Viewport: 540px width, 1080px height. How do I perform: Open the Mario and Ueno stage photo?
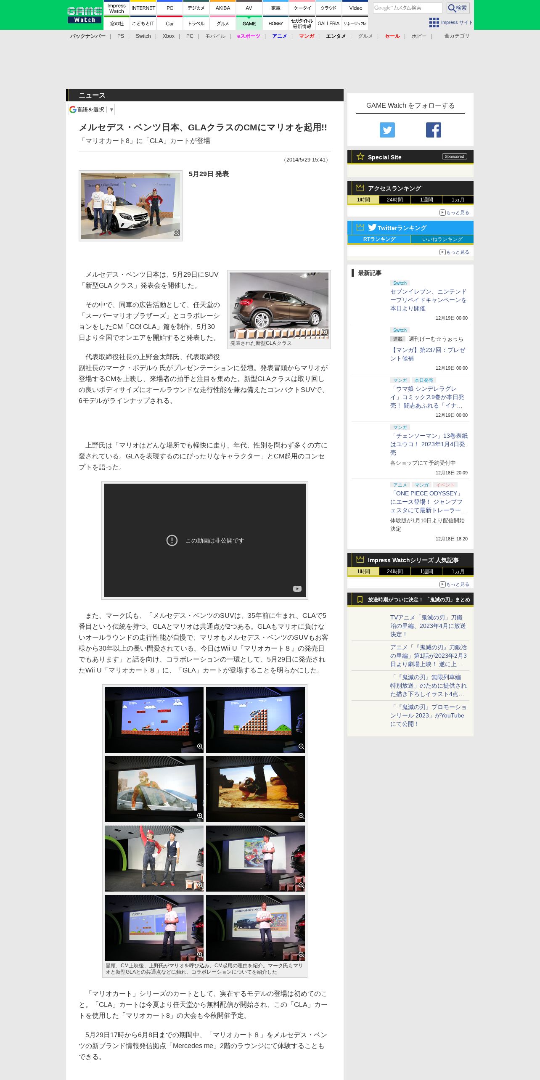pos(154,858)
